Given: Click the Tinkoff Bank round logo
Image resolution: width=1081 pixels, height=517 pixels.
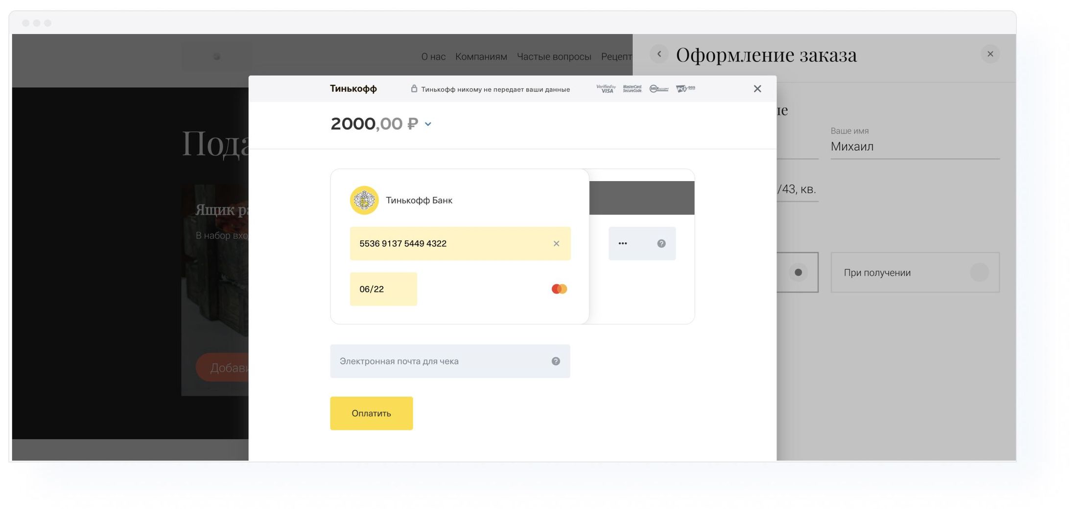Looking at the screenshot, I should point(364,200).
